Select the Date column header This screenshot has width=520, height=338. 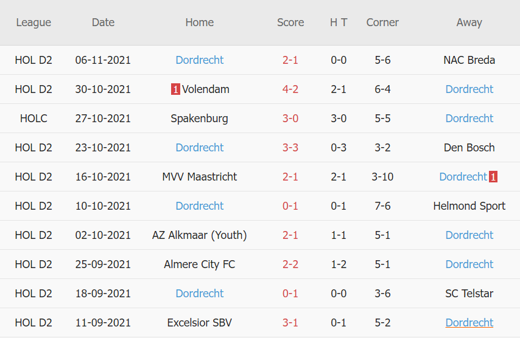(103, 22)
